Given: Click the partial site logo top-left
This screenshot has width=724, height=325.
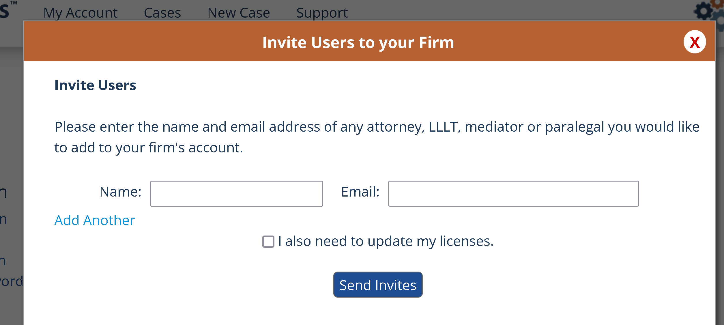Looking at the screenshot, I should [6, 10].
